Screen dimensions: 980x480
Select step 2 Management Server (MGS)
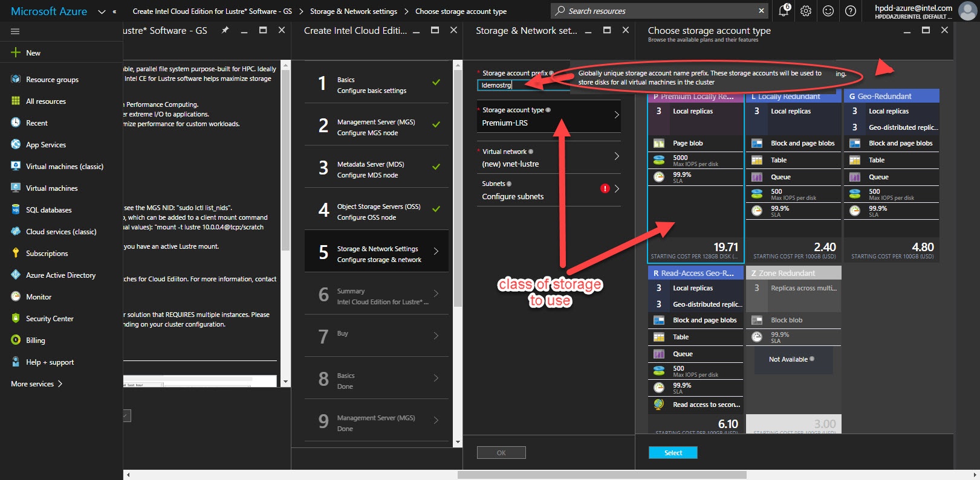(x=377, y=124)
